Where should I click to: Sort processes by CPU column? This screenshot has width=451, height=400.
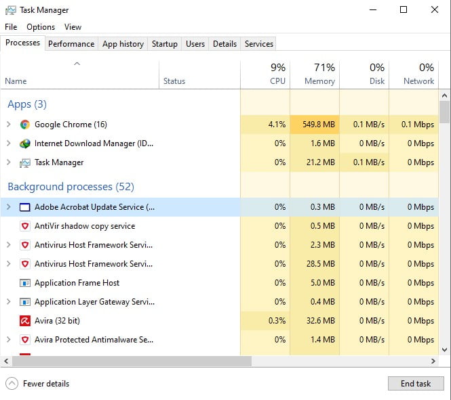coord(265,74)
